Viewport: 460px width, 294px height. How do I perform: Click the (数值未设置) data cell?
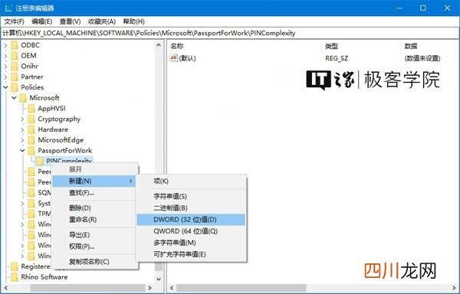[x=422, y=58]
